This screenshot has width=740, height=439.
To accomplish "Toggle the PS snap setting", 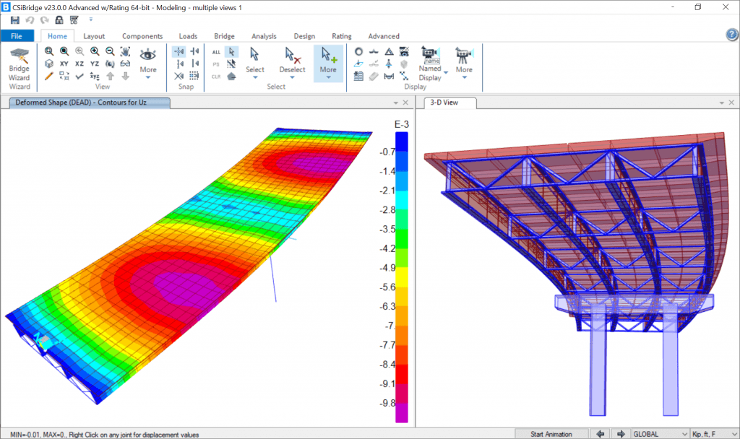I will (x=216, y=64).
